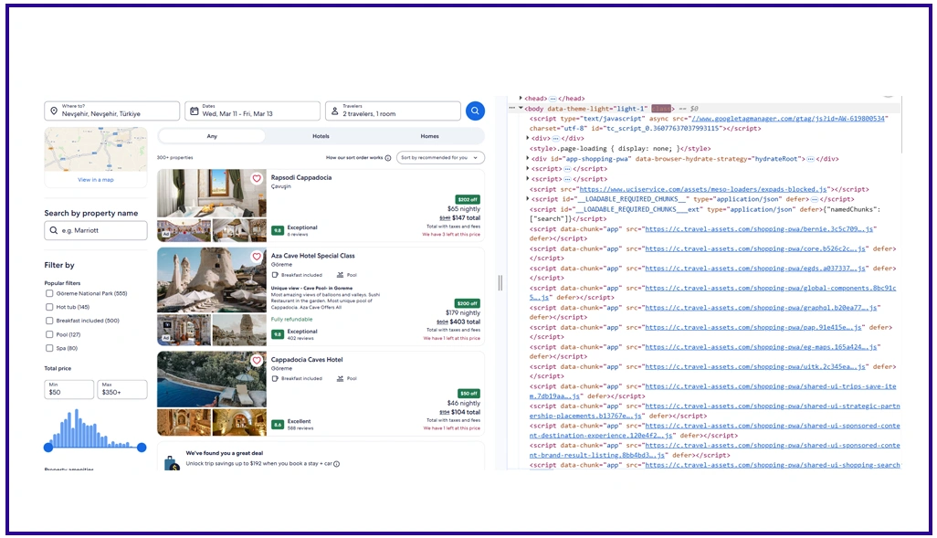
Task: Enable the Göreme National Park filter
Action: pos(49,294)
